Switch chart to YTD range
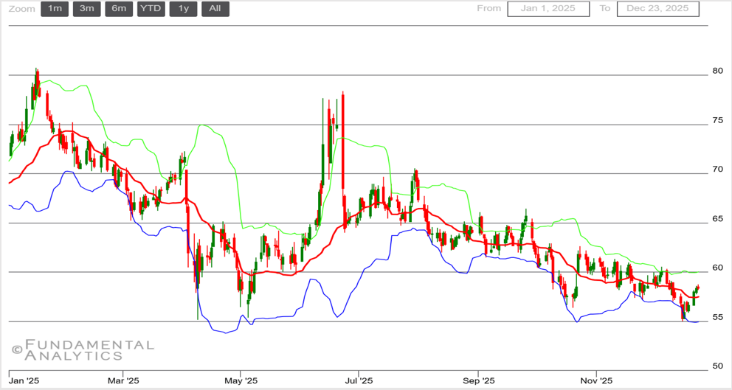This screenshot has height=390, width=732. (x=151, y=9)
